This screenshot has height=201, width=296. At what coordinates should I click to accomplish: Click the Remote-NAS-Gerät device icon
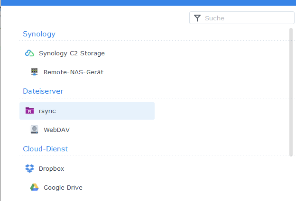[x=34, y=72]
